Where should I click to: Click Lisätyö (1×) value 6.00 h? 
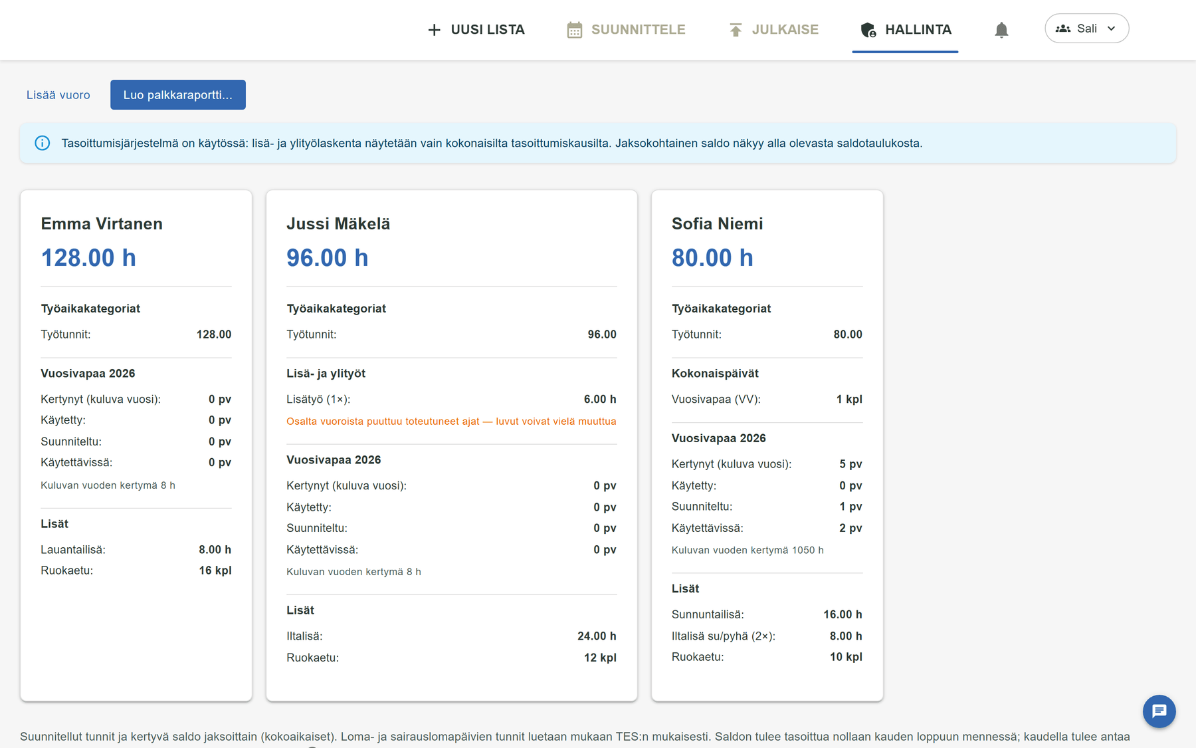coord(600,400)
